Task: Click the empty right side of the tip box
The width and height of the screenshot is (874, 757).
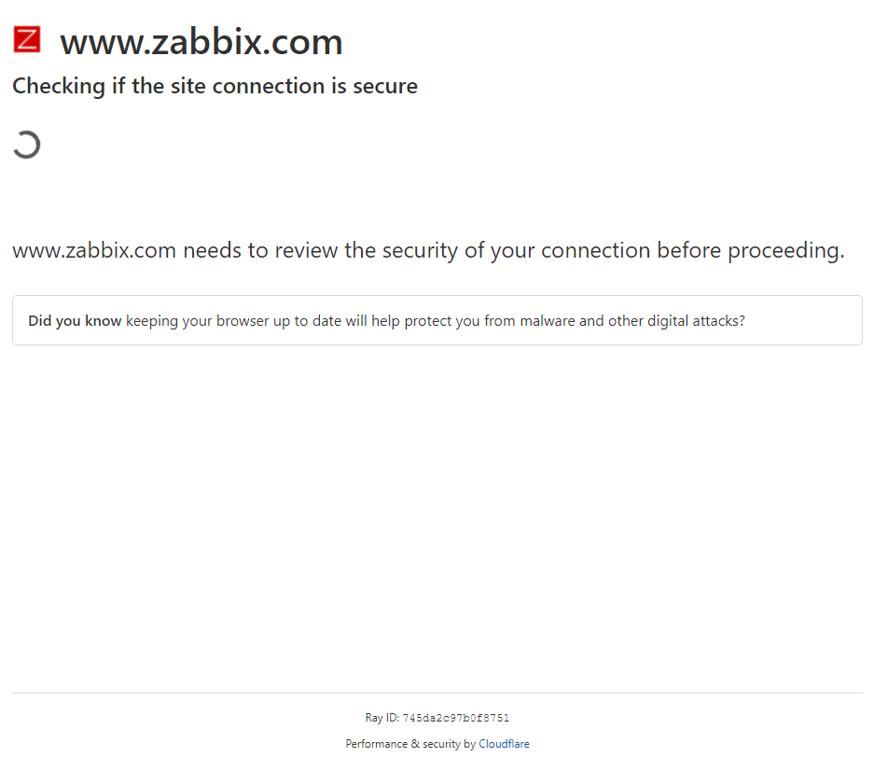Action: [x=802, y=321]
